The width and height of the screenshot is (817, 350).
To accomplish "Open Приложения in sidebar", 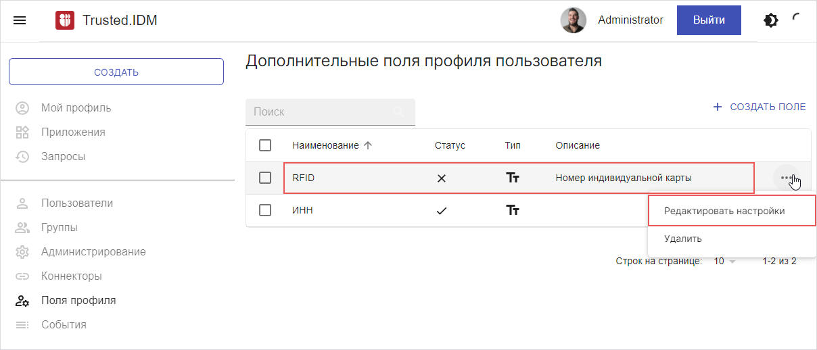I will (73, 132).
